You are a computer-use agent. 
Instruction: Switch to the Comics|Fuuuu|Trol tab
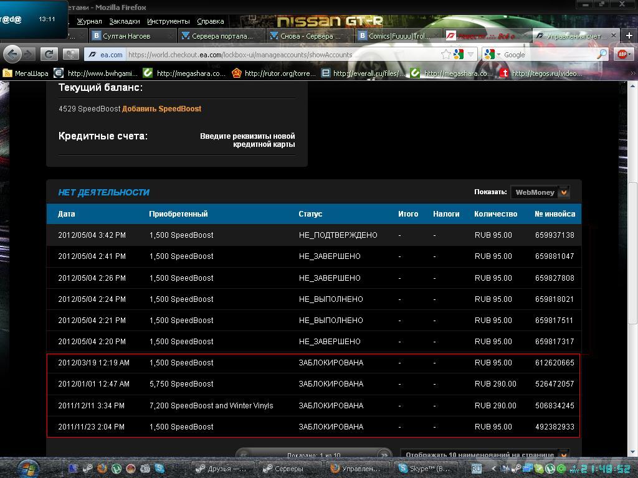tap(399, 36)
